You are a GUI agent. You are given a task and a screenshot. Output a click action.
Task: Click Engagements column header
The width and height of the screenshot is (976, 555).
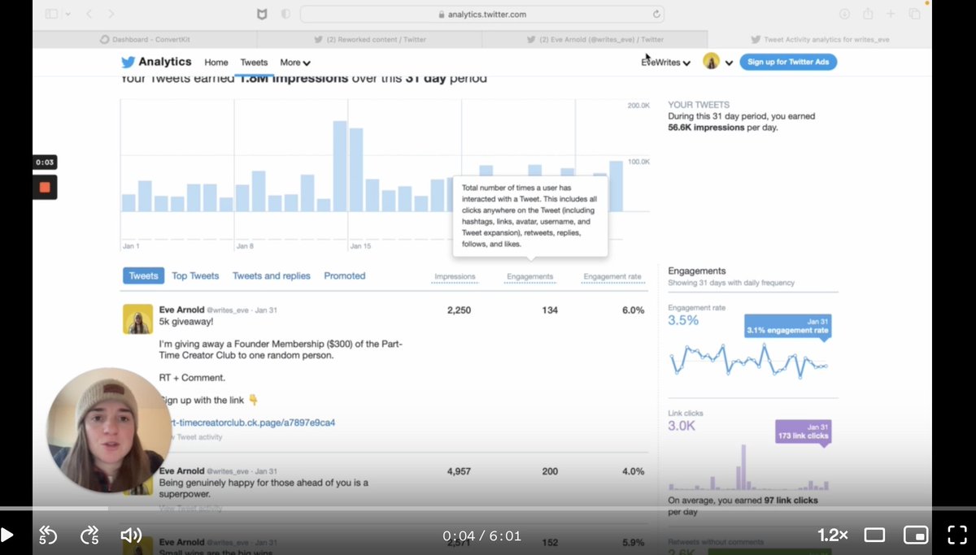[x=529, y=277]
